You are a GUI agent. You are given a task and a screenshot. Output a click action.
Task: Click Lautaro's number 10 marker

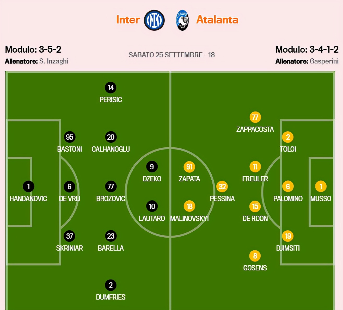pyautogui.click(x=152, y=206)
